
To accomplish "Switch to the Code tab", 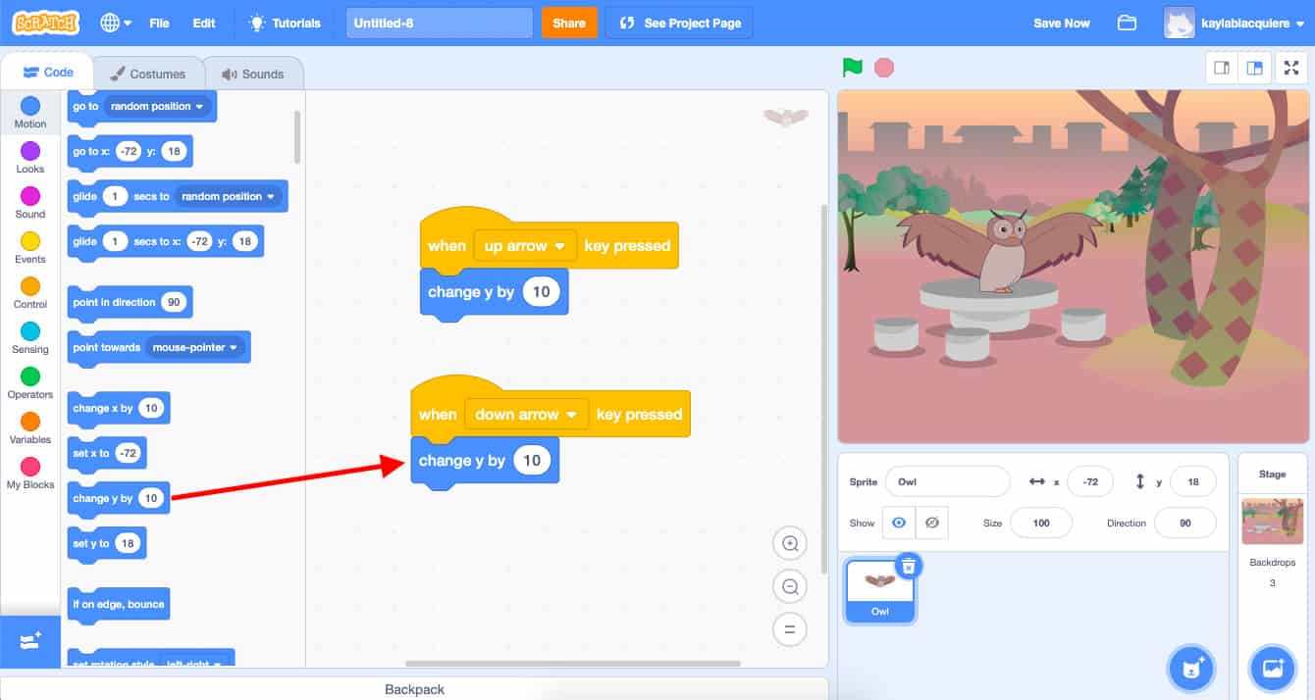I will tap(47, 73).
